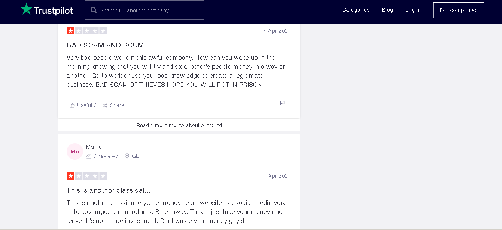The width and height of the screenshot is (502, 230).
Task: Click the thumbs-up Useful icon
Action: [x=72, y=105]
